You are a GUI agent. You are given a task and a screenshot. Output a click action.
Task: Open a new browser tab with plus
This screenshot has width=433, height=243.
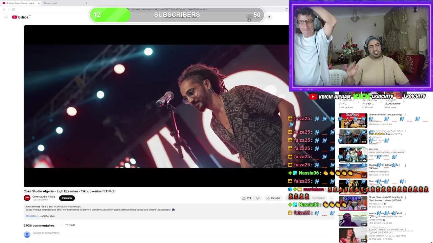click(x=86, y=3)
